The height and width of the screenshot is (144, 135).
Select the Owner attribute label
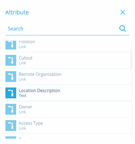pyautogui.click(x=26, y=107)
